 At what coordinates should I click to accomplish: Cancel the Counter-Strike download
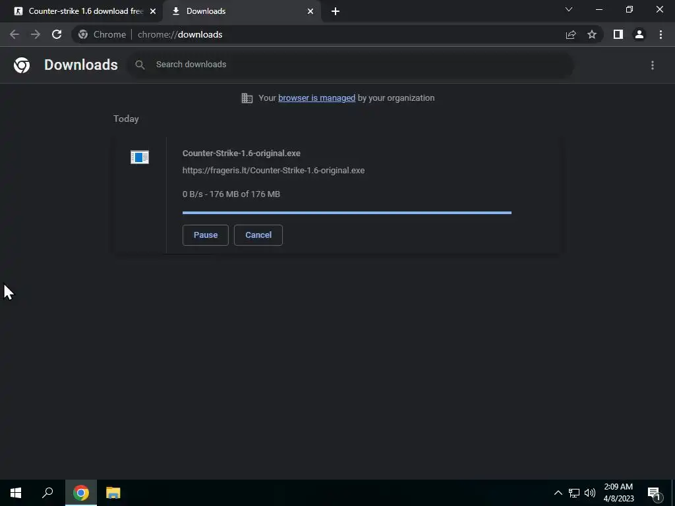[x=258, y=235]
